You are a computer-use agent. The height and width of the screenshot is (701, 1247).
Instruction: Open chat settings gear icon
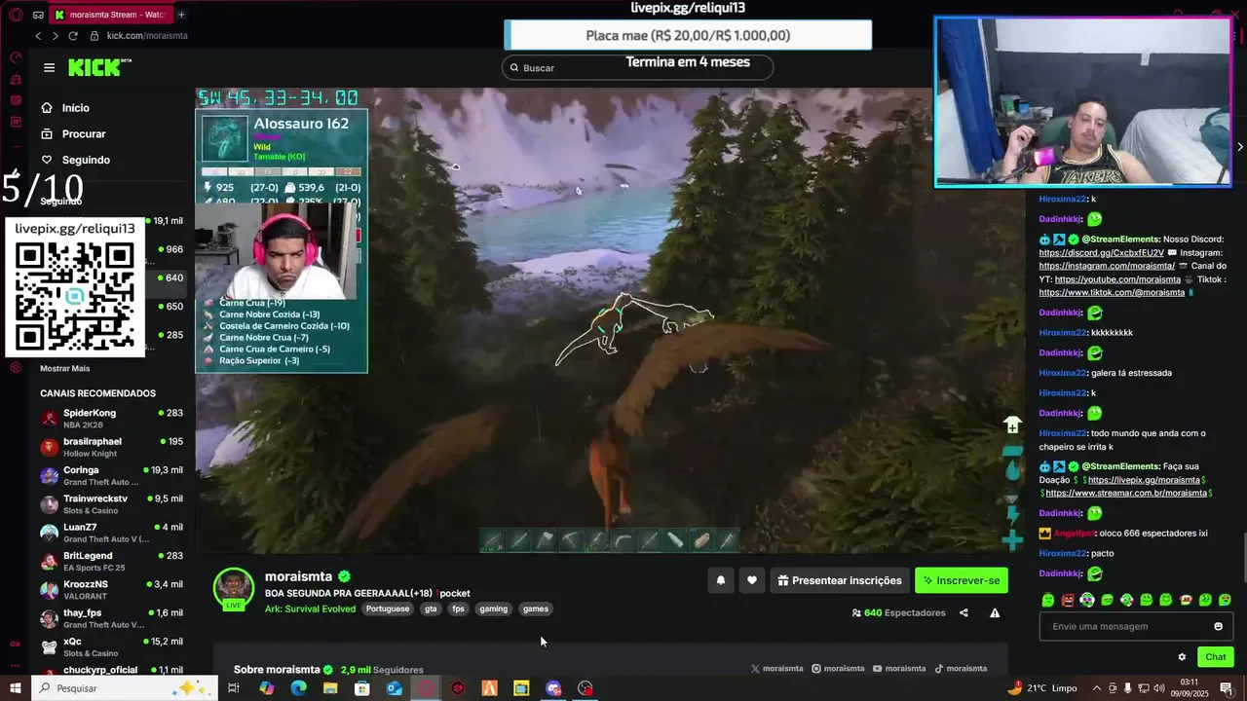(1182, 657)
